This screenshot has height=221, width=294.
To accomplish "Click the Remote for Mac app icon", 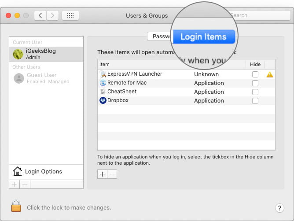I will [x=103, y=83].
